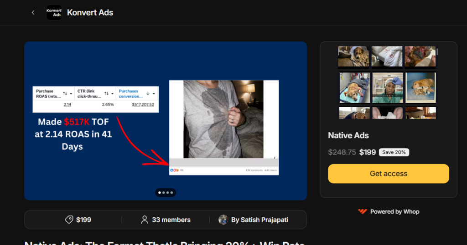
Task: Click the thumbnail panel scrollbar
Action: [x=437, y=52]
